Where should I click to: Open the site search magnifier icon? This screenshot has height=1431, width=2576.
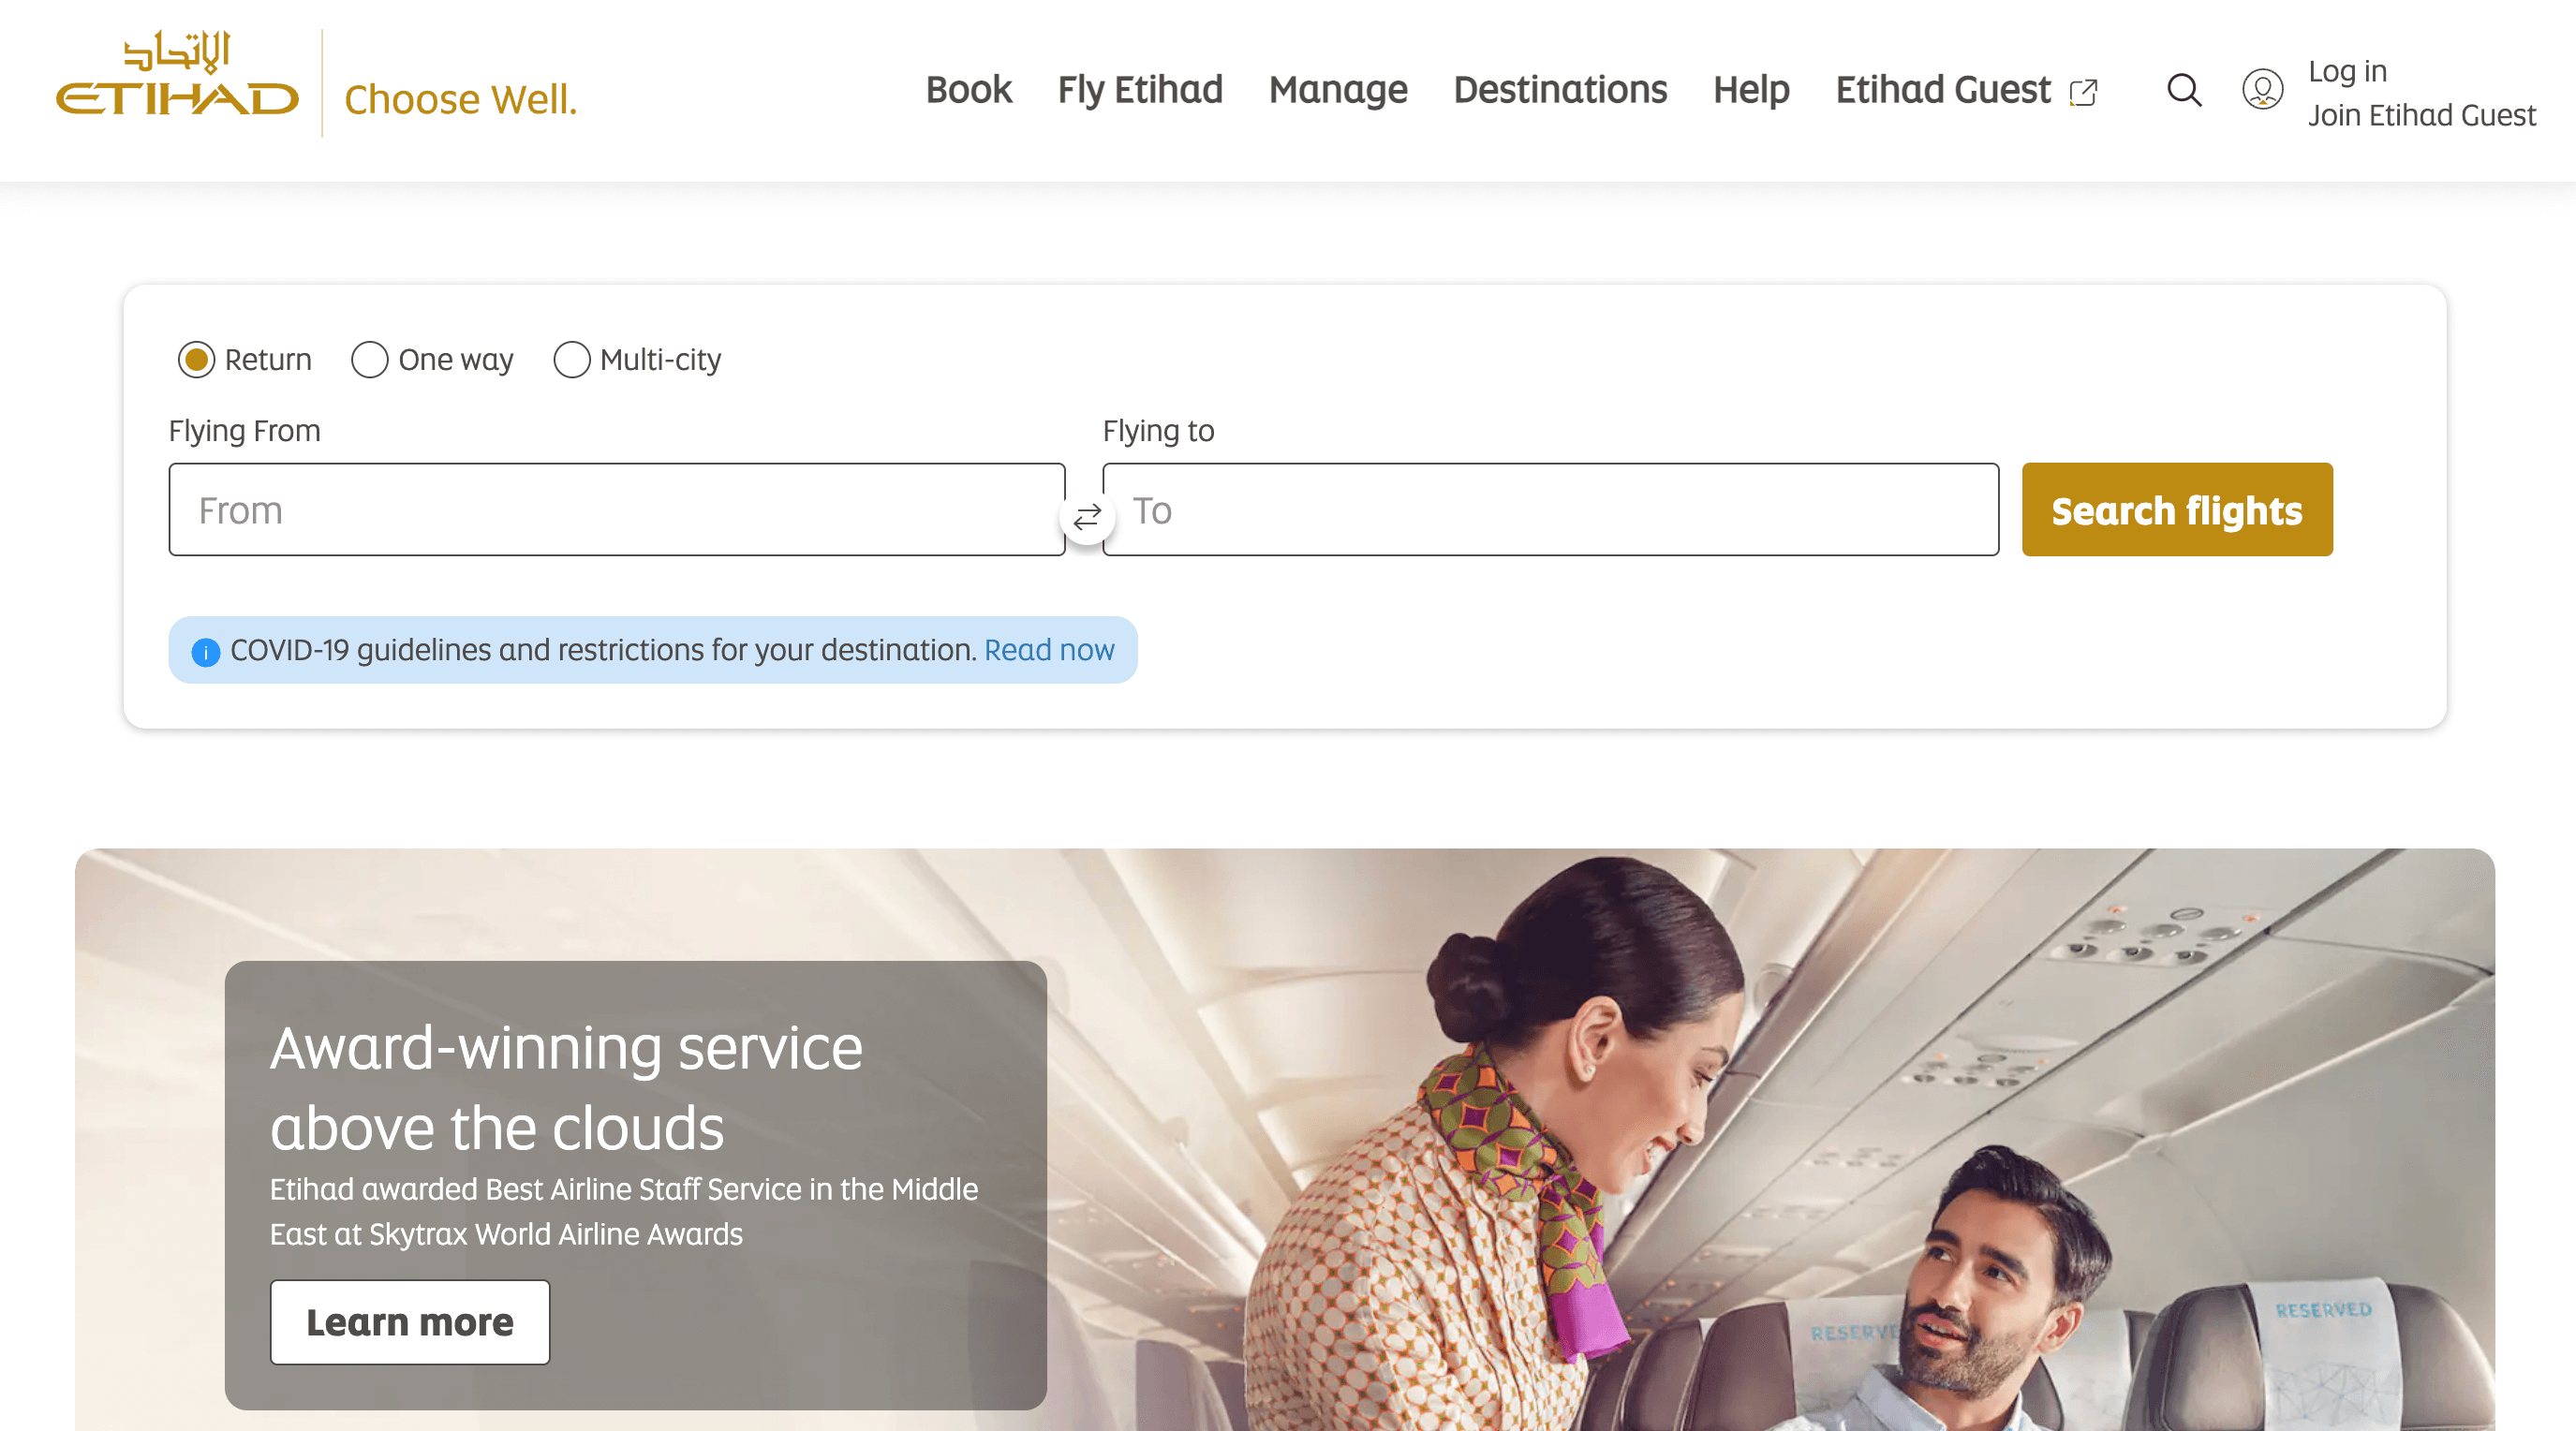pos(2184,90)
